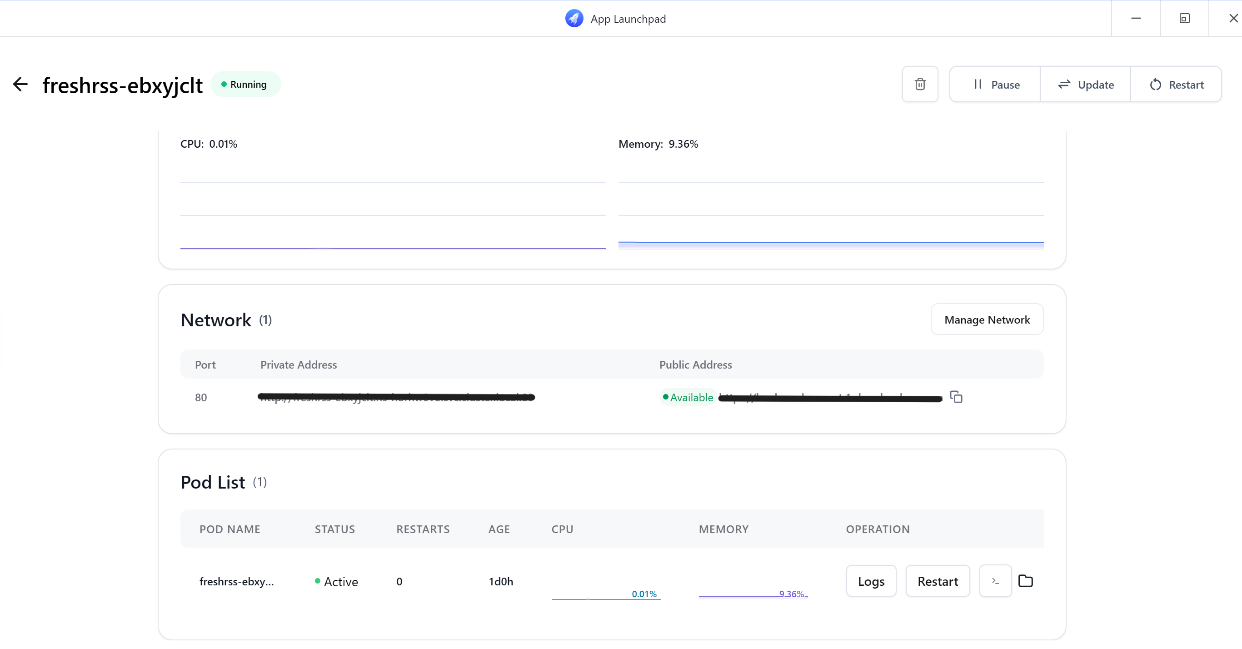Open Manage Network settings
This screenshot has width=1242, height=649.
[x=987, y=319]
